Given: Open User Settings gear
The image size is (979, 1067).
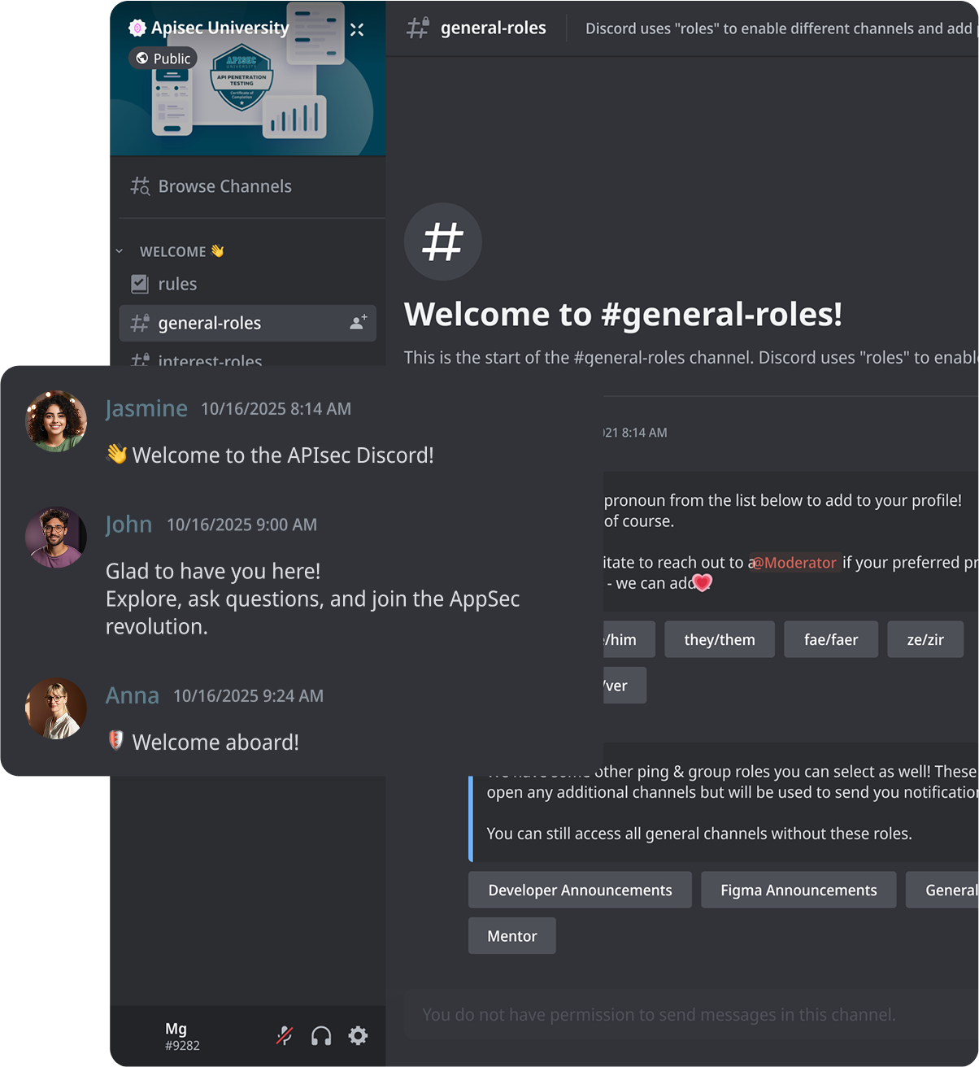Looking at the screenshot, I should 358,1035.
